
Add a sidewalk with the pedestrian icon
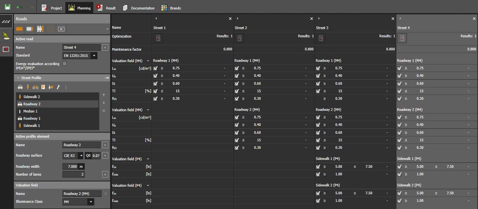click(x=28, y=87)
